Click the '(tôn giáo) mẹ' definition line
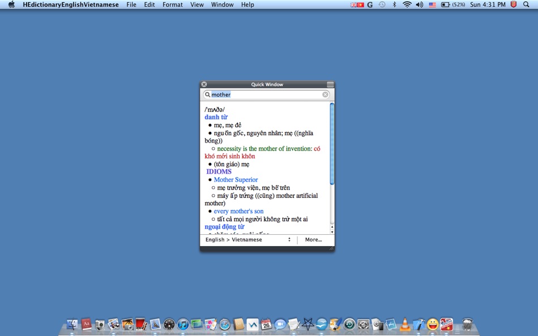 (232, 164)
